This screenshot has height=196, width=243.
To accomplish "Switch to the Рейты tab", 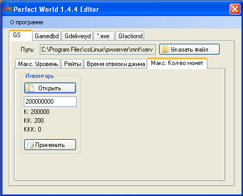I will (x=72, y=64).
